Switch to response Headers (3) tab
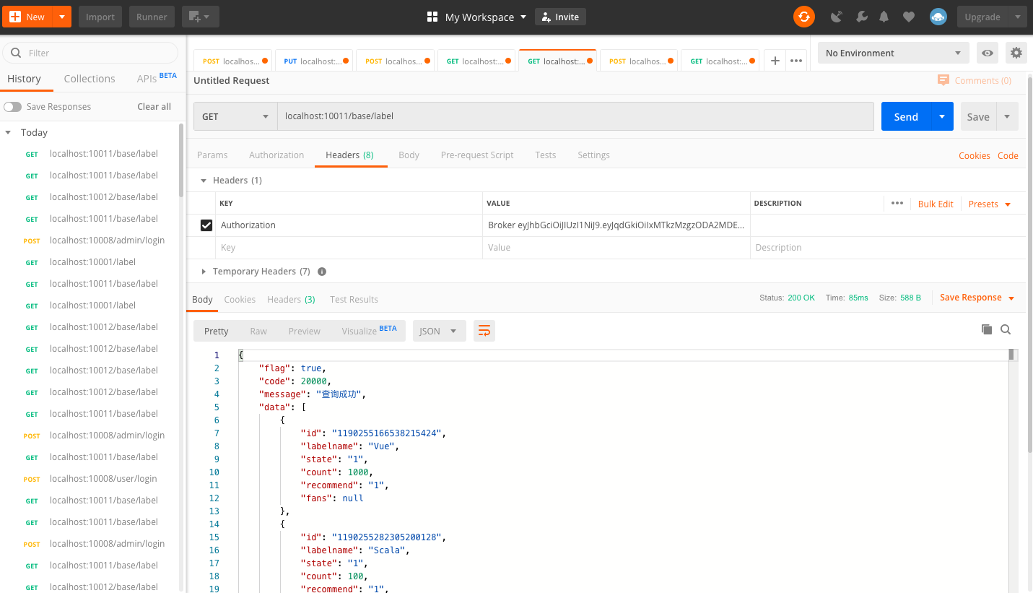The image size is (1033, 593). 291,299
